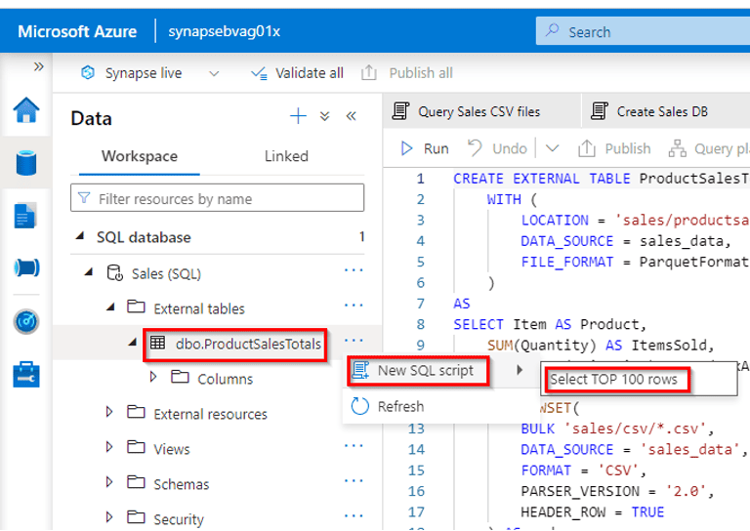Collapse the SQL database section
This screenshot has height=531, width=750.
[81, 236]
